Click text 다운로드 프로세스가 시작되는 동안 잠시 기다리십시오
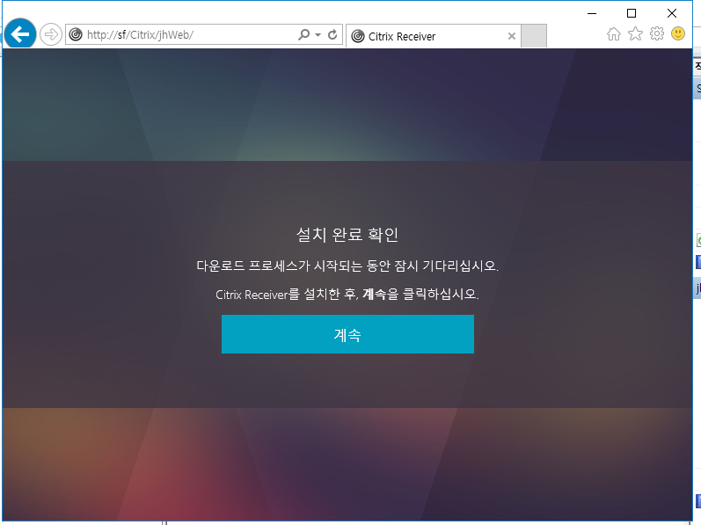Viewport: 701px width, 525px height. 347,266
